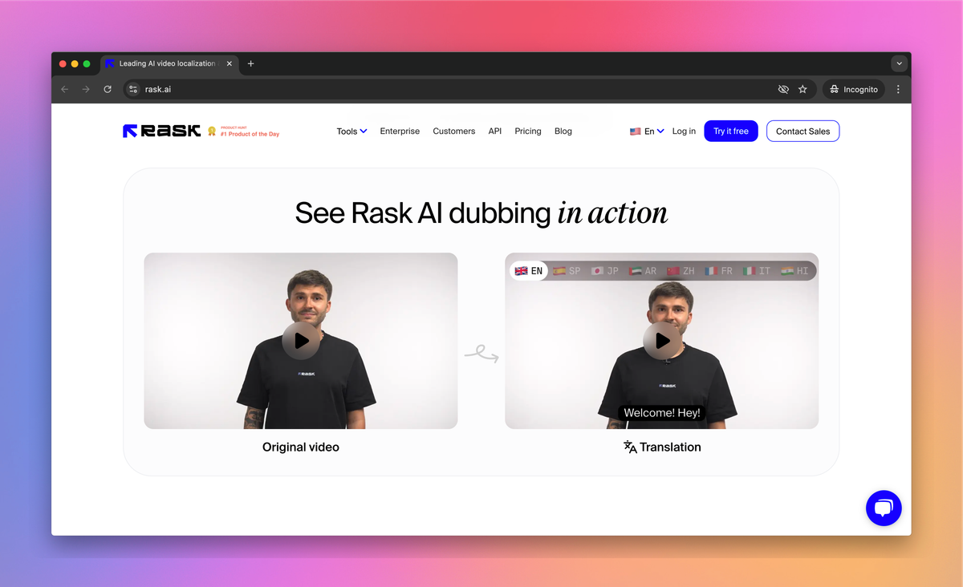Switch translation to IT Italian
The image size is (963, 587).
[757, 271]
